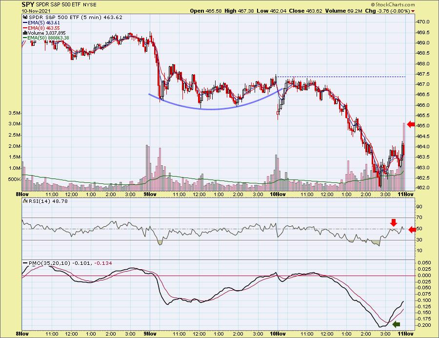Click the black line swatch beside the PMO label
The width and height of the screenshot is (439, 338).
click(25, 263)
